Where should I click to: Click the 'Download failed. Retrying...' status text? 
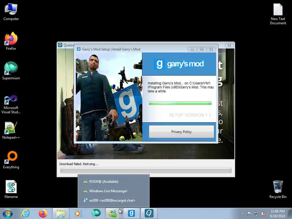tap(79, 164)
